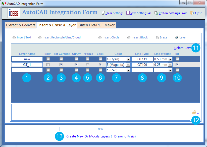
Task: Open the folder browse icon beside file list
Action: pos(194,112)
